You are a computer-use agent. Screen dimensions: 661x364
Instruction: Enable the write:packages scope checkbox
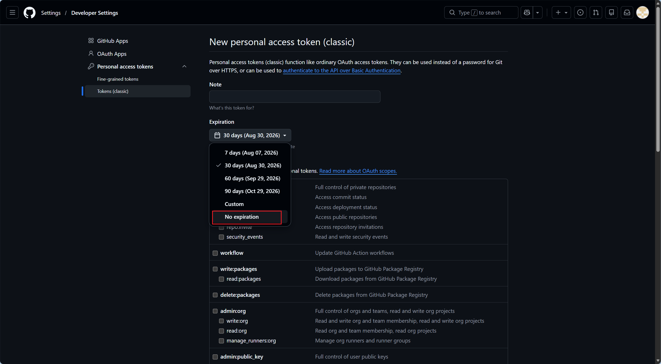click(215, 269)
